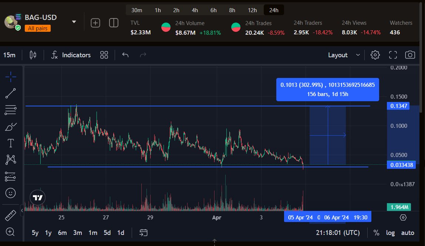
Task: Open chart settings gear
Action: point(375,55)
